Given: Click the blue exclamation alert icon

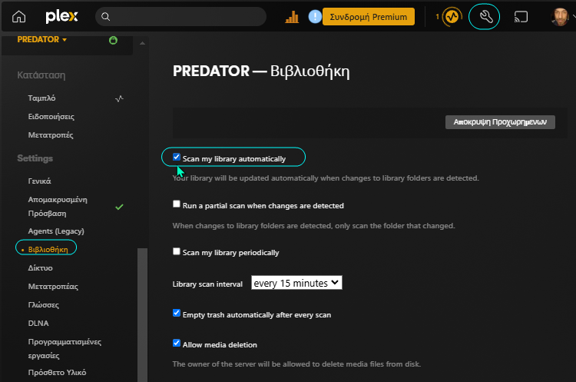Looking at the screenshot, I should (x=315, y=17).
